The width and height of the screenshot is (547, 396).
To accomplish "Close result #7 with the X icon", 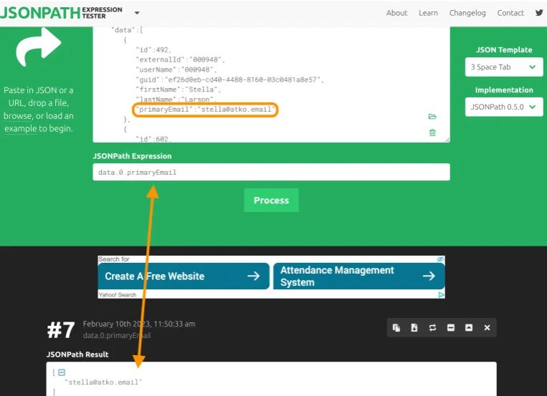I will (x=487, y=328).
